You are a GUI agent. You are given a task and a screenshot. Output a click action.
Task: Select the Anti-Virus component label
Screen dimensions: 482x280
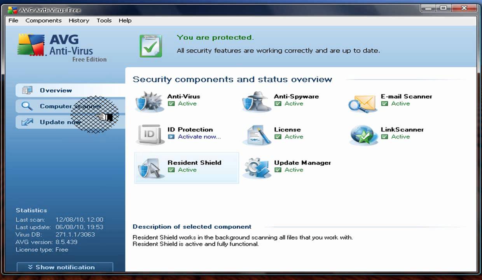[x=183, y=96]
